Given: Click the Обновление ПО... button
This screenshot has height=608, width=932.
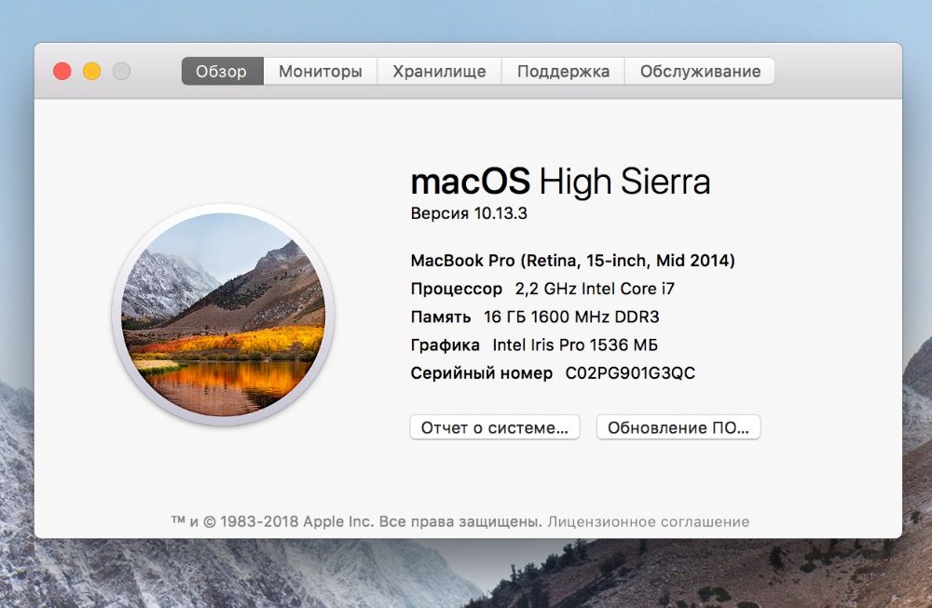Looking at the screenshot, I should [678, 427].
